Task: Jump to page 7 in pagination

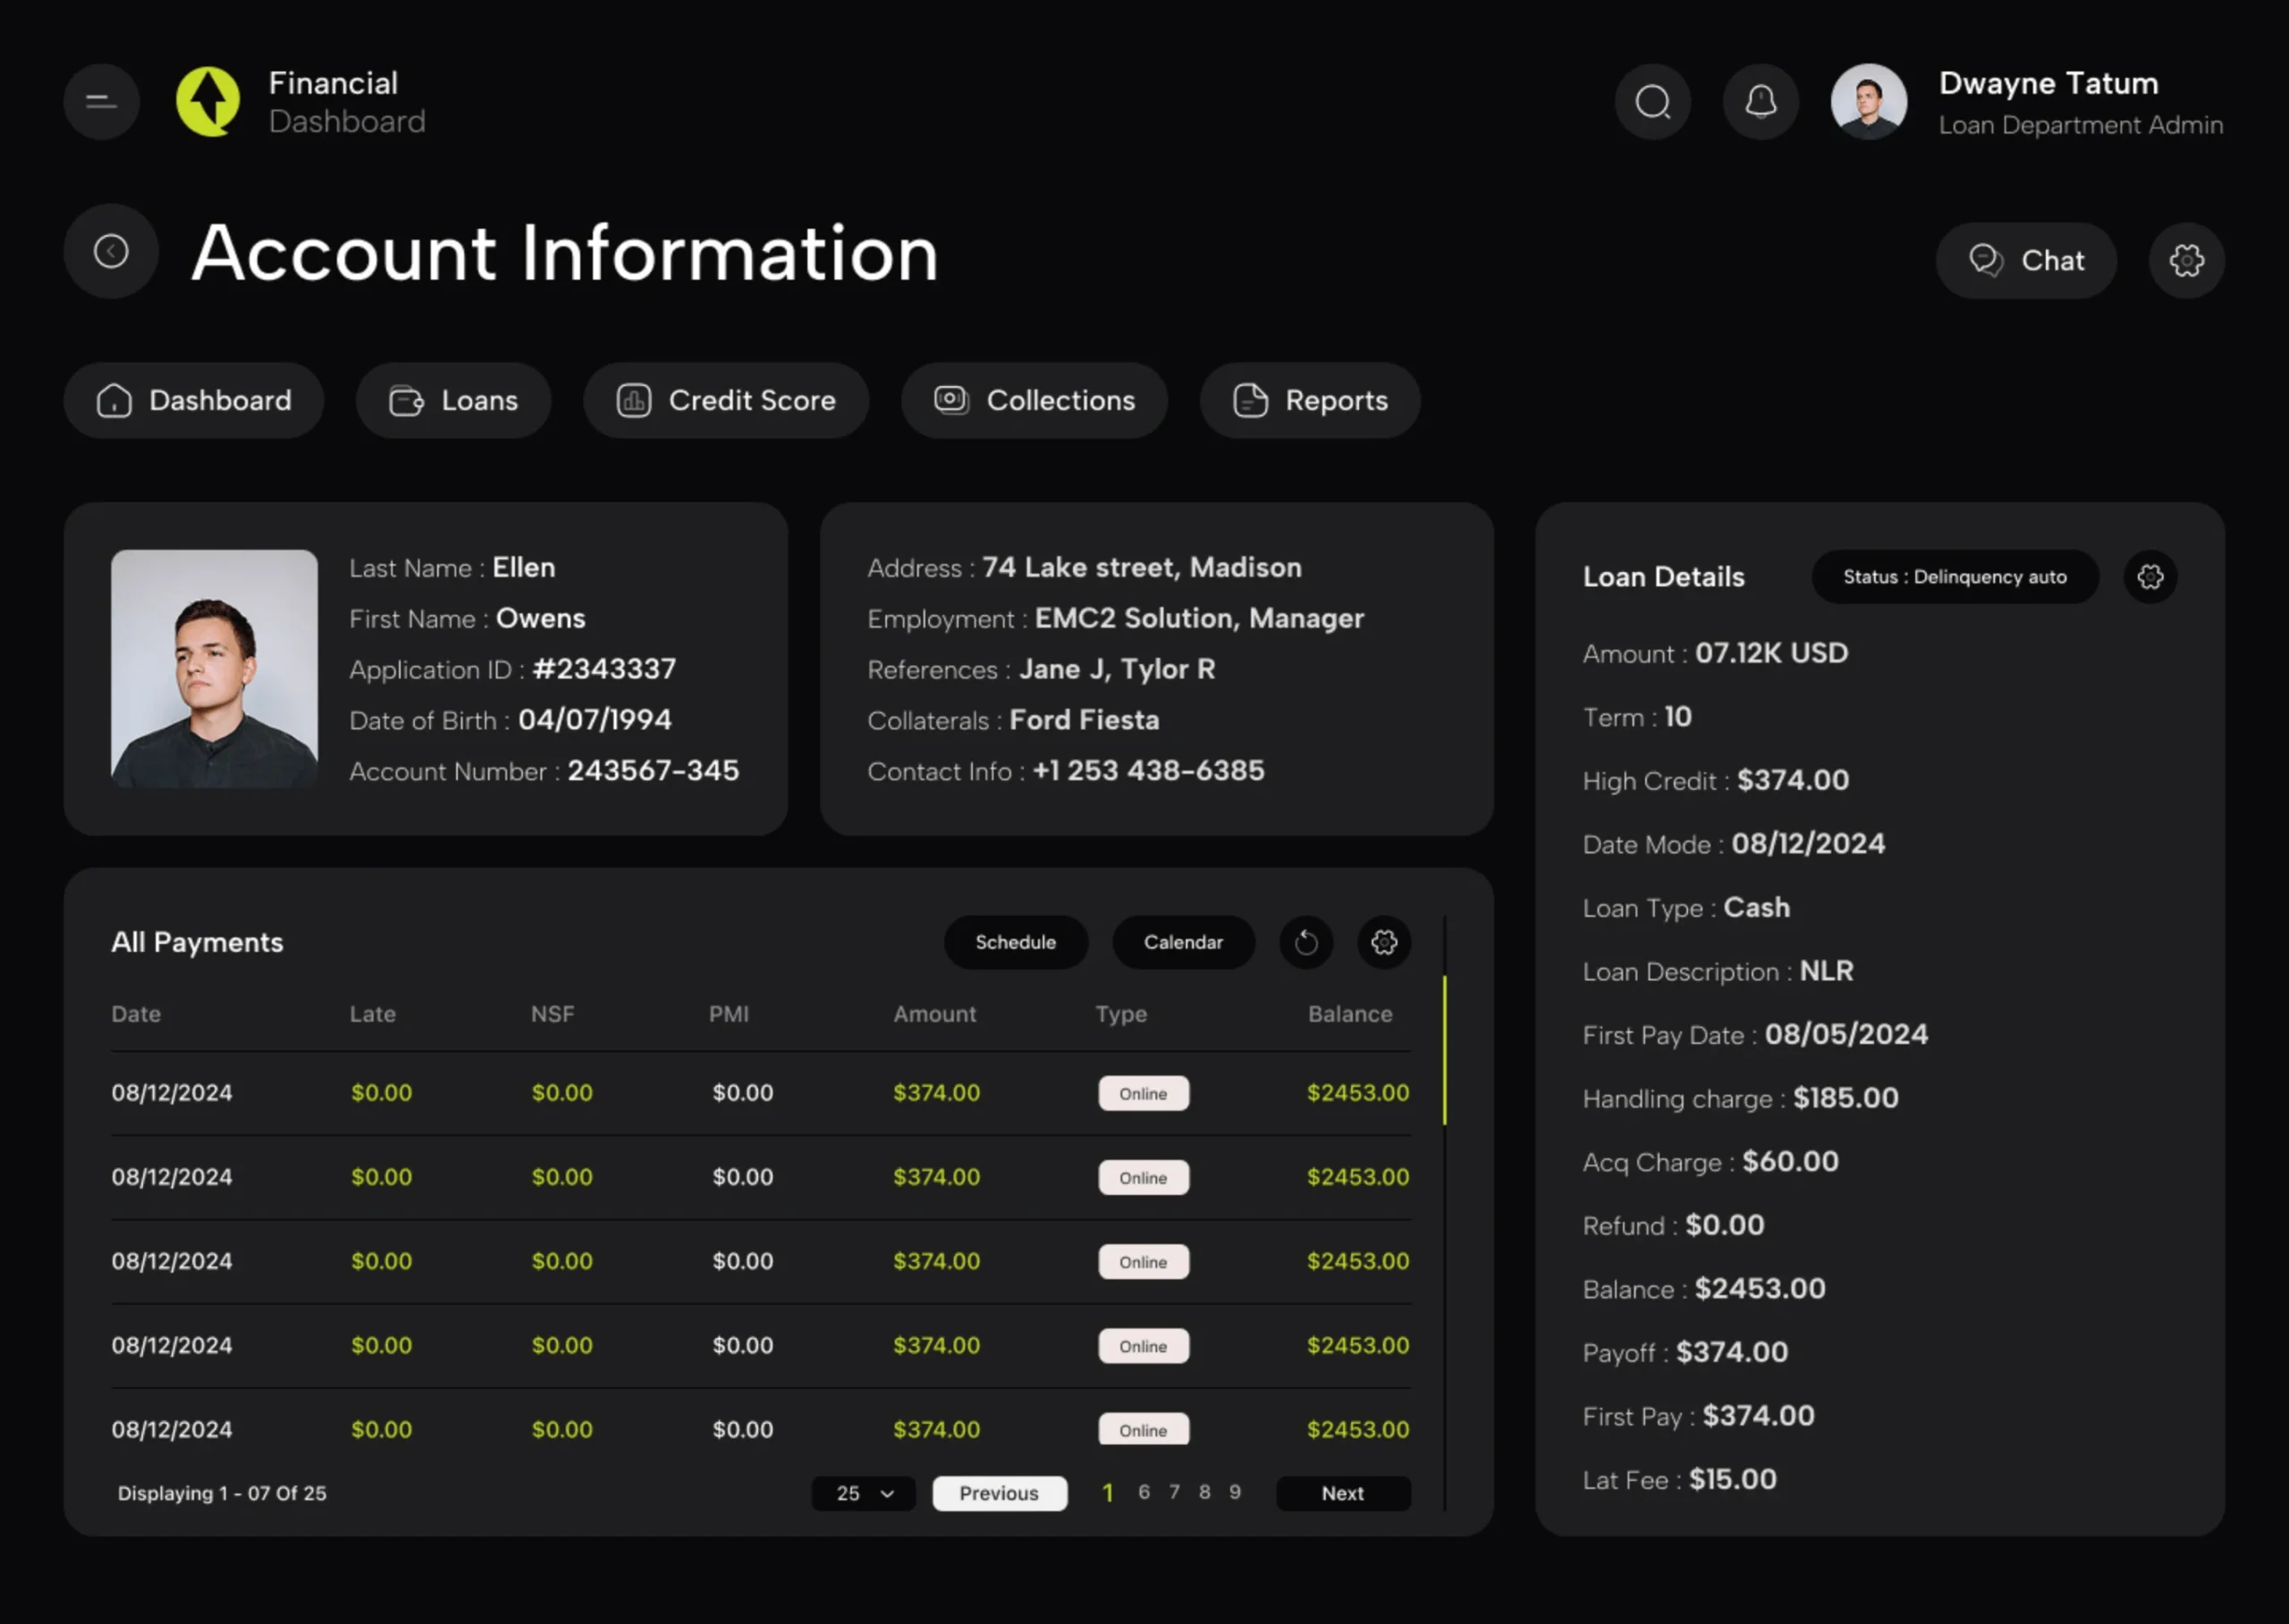Action: tap(1175, 1492)
